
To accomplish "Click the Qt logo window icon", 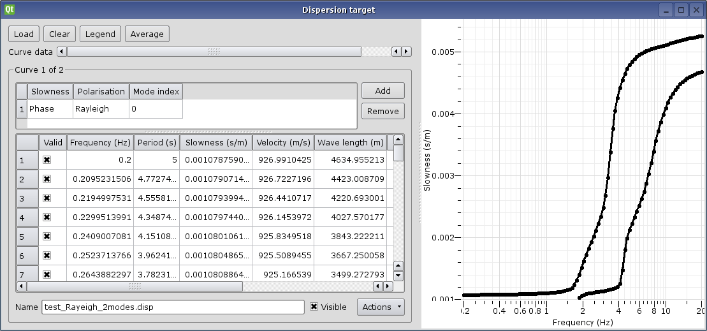I will click(x=8, y=10).
